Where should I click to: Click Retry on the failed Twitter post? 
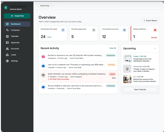pyautogui.click(x=114, y=78)
